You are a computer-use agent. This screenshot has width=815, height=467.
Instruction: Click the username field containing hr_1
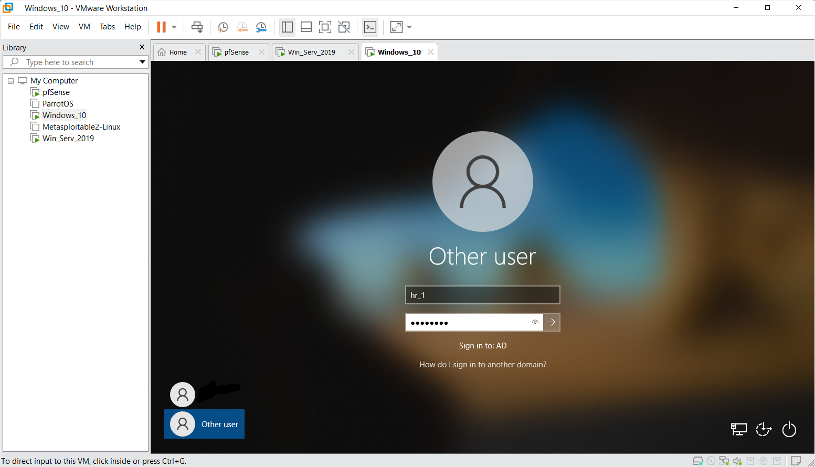coord(483,295)
